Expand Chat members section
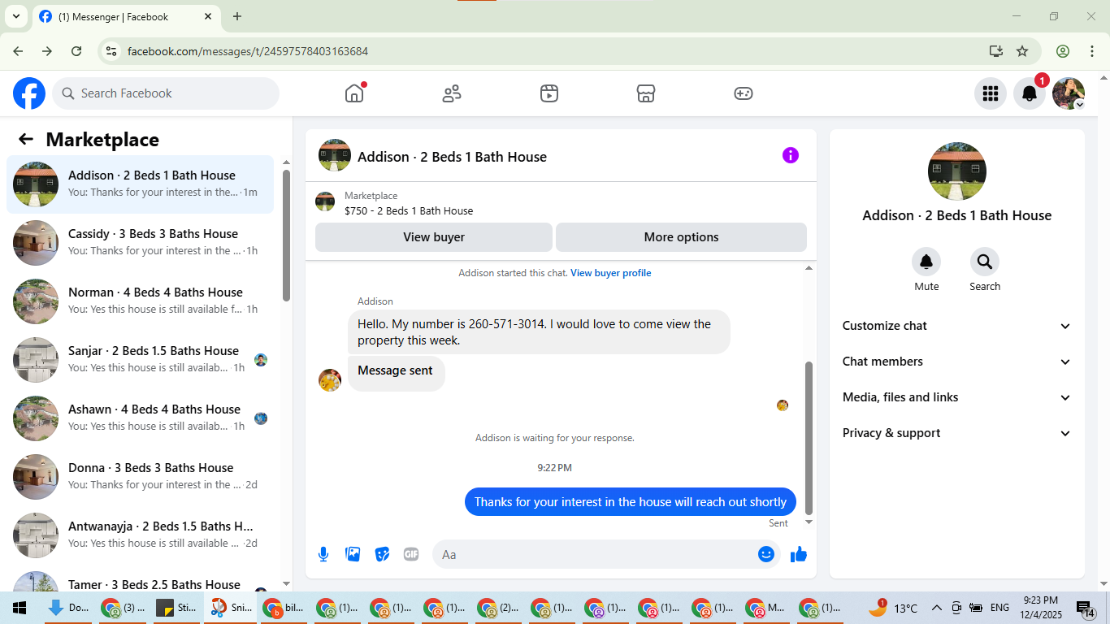This screenshot has height=624, width=1110. tap(956, 362)
